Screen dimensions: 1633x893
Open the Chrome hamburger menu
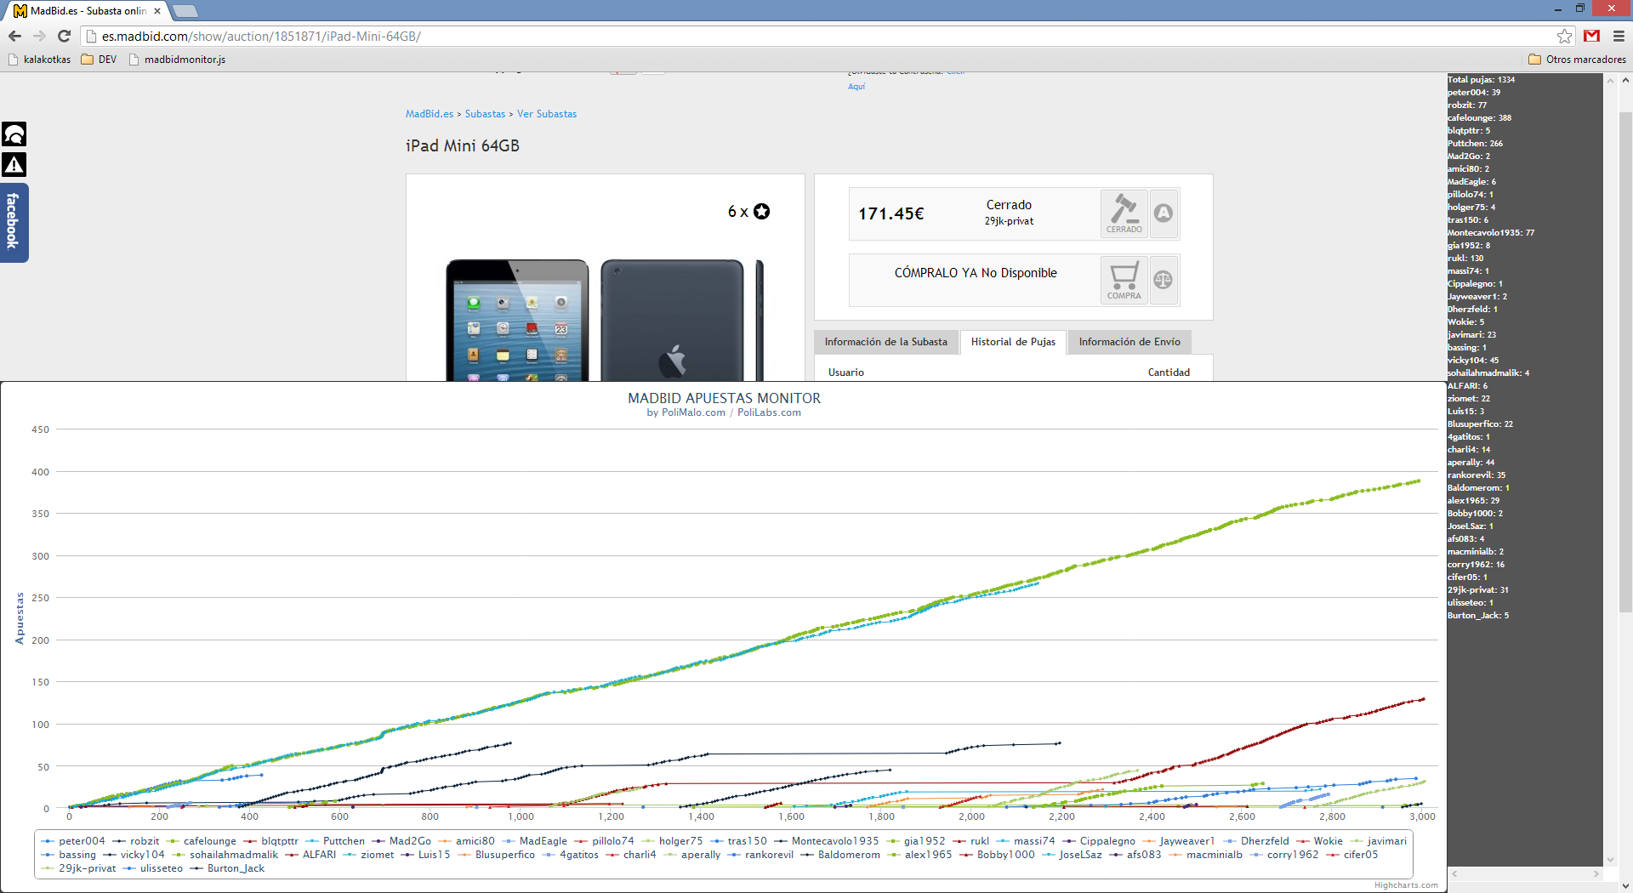tap(1619, 36)
